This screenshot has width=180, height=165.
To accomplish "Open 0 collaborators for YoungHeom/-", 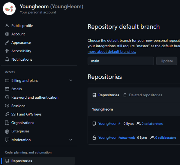I will pos(152,124).
